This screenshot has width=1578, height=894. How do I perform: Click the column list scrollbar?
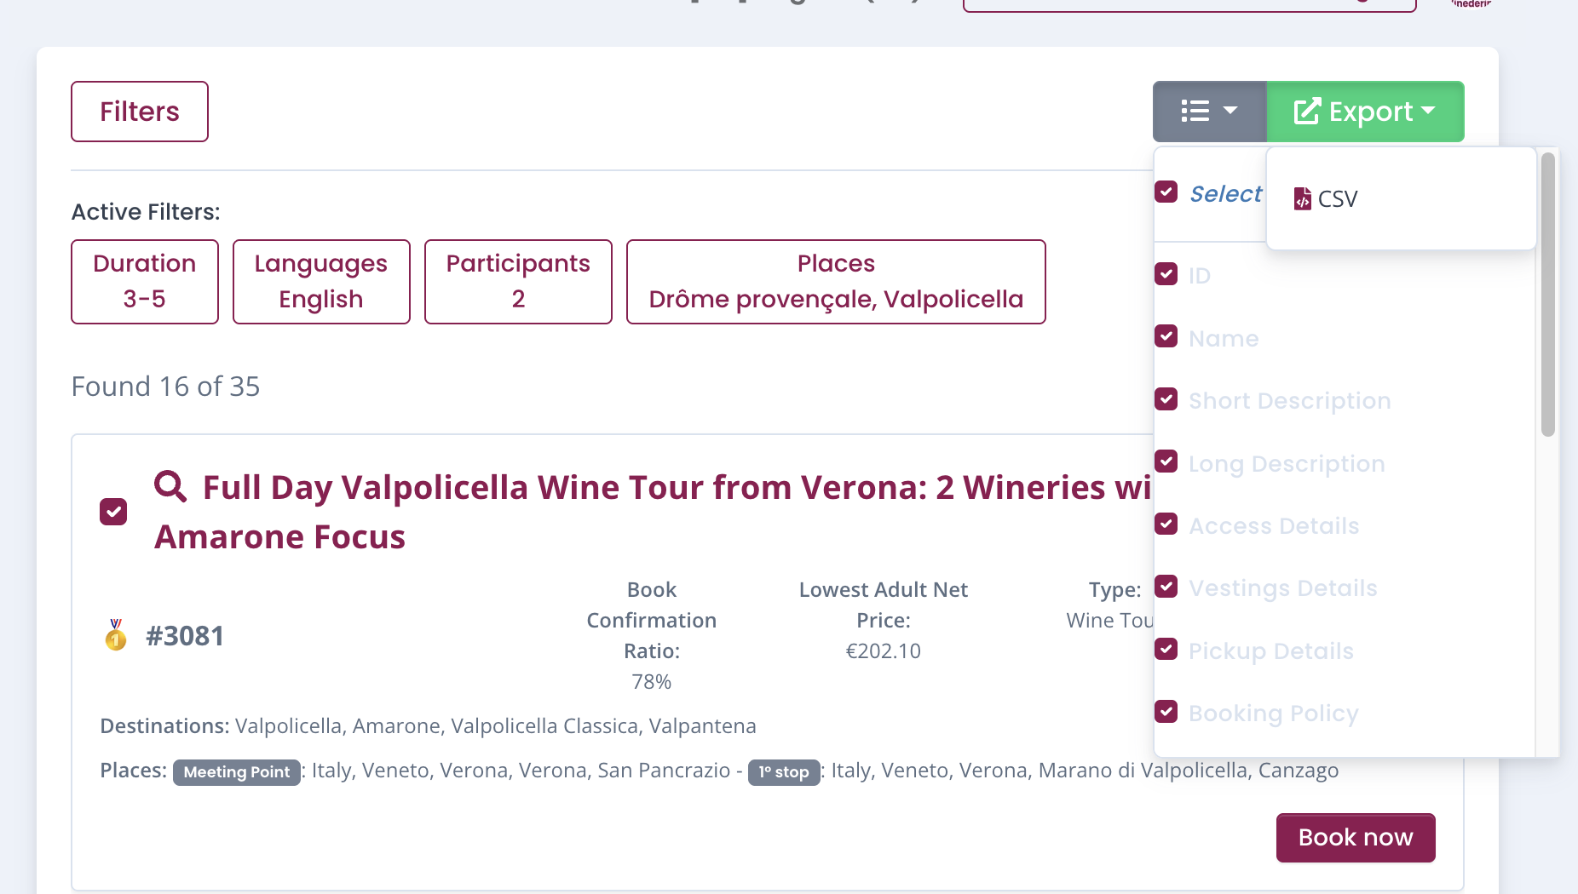coord(1547,295)
